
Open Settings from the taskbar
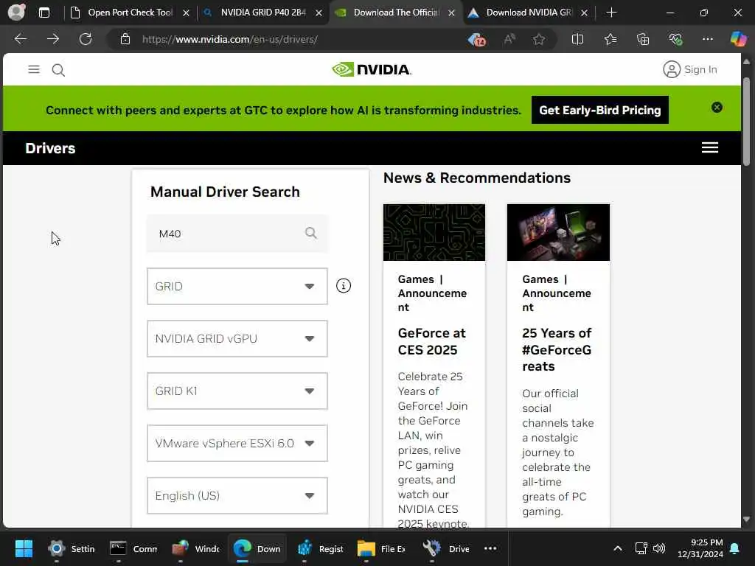(71, 548)
